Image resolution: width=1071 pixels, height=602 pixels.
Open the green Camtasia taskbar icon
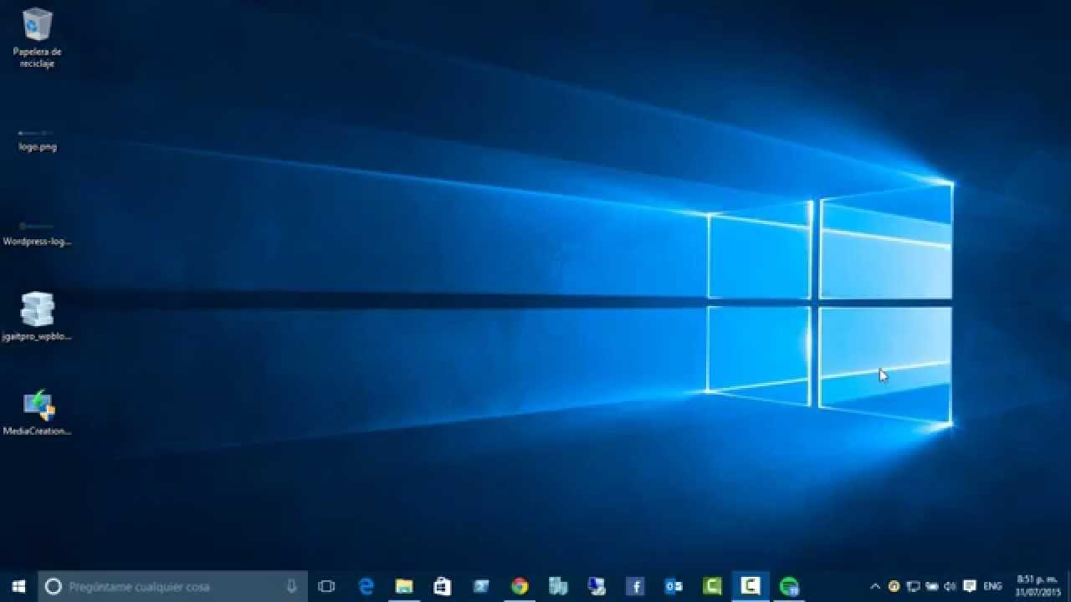point(712,586)
